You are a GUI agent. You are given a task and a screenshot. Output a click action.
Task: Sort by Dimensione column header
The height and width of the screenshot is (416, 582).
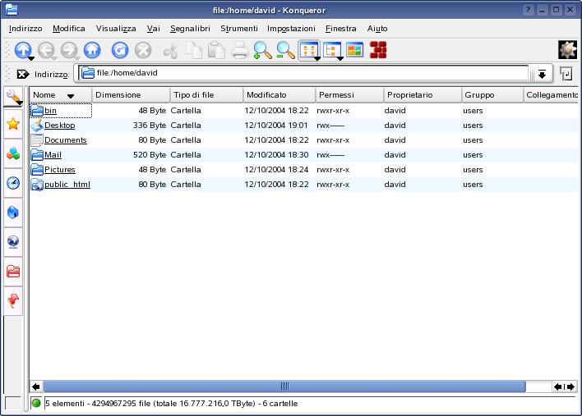click(131, 95)
